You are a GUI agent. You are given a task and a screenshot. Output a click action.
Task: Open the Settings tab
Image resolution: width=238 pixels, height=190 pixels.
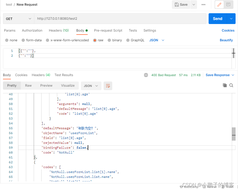[x=150, y=30]
